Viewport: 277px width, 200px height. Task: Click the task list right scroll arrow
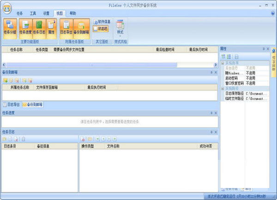216,65
